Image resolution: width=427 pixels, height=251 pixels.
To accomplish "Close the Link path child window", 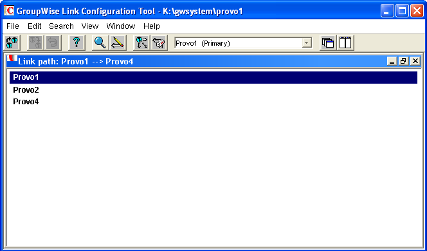I will pyautogui.click(x=415, y=61).
